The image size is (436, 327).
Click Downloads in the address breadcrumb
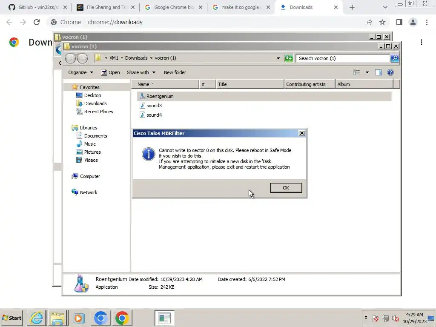(x=136, y=58)
